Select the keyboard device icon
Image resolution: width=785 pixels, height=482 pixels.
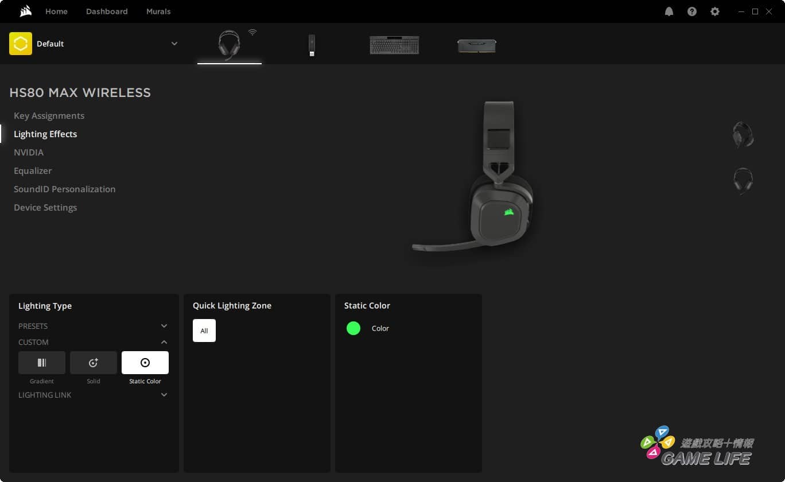click(394, 45)
